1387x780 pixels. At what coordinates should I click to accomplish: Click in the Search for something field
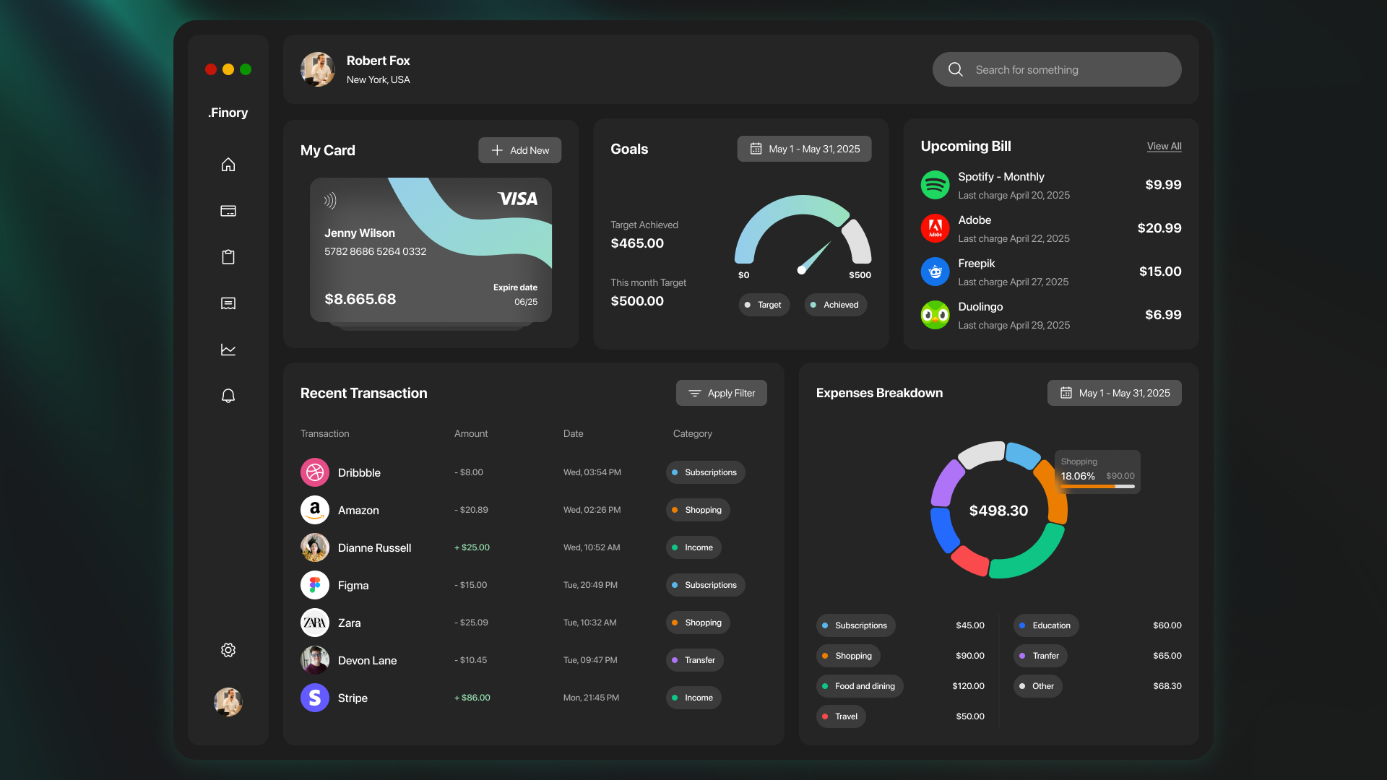click(1057, 69)
